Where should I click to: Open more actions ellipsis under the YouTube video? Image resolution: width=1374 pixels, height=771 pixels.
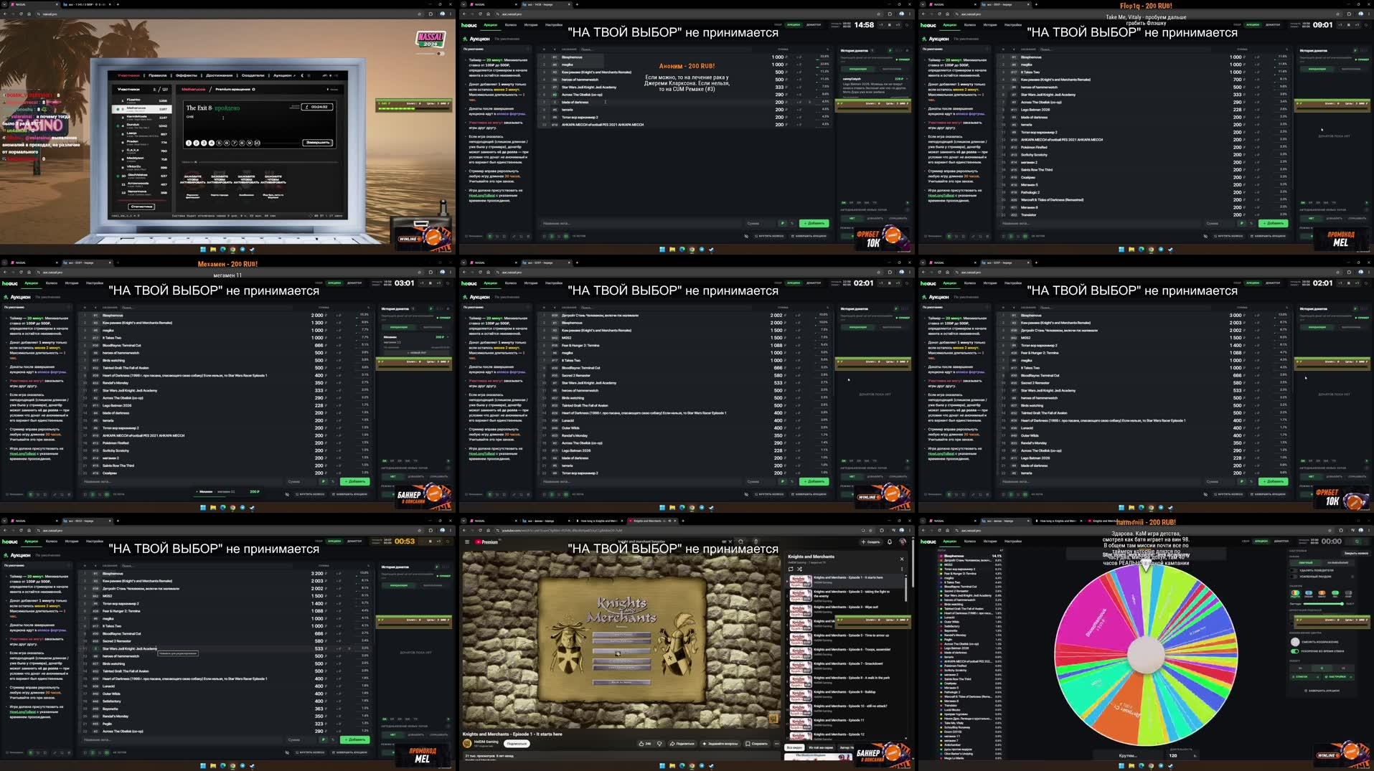(776, 744)
